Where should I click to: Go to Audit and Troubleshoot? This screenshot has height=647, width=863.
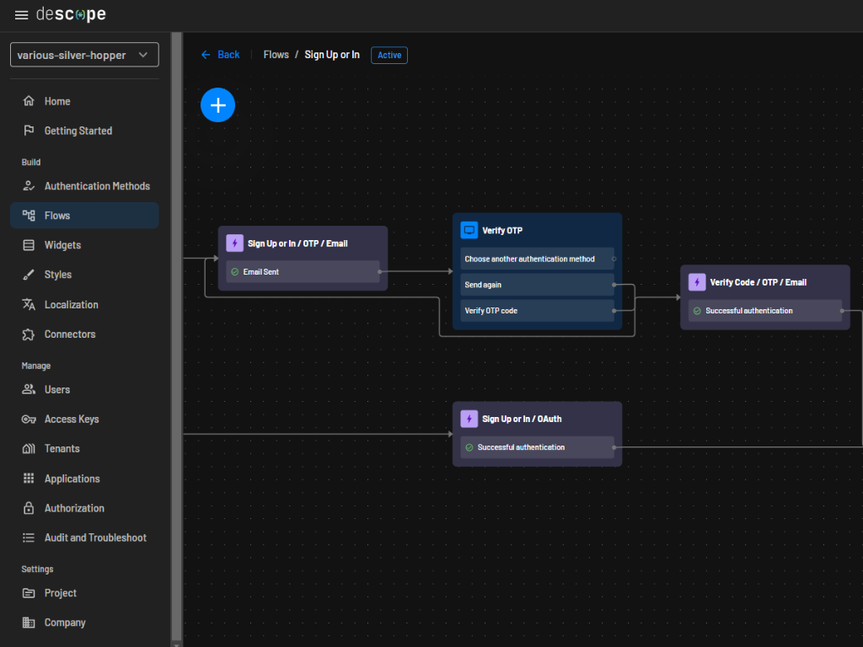pos(95,537)
